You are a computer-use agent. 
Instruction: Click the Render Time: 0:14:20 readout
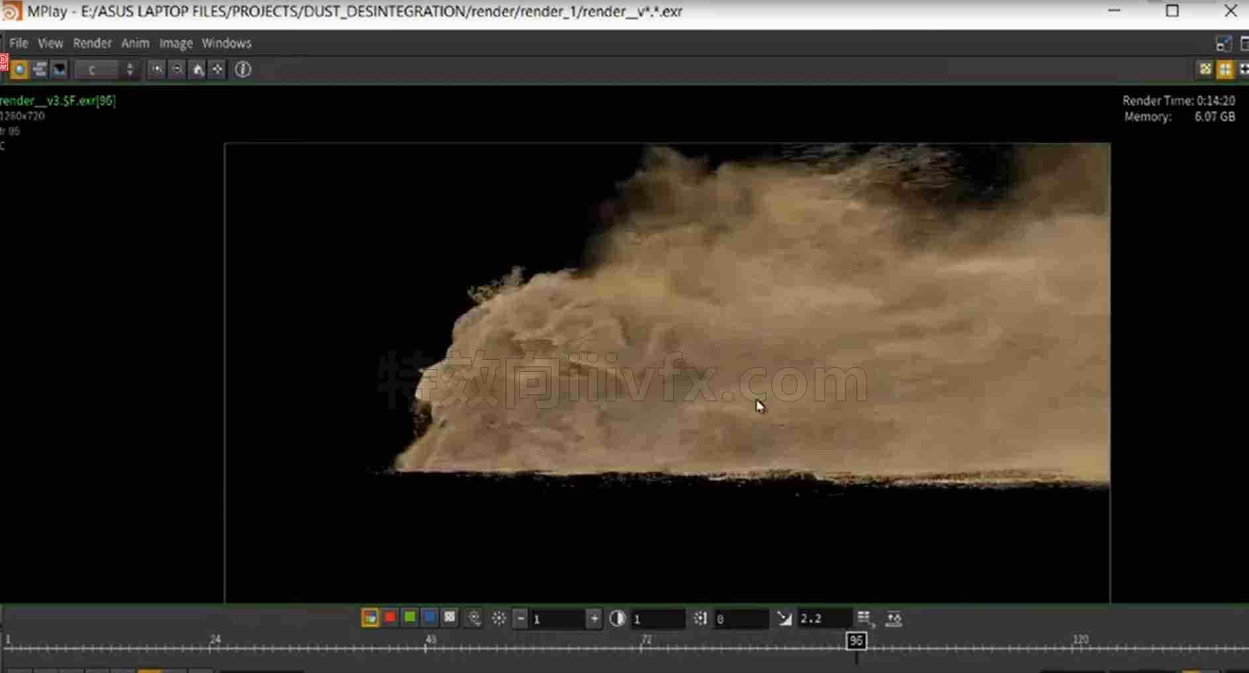[1178, 101]
